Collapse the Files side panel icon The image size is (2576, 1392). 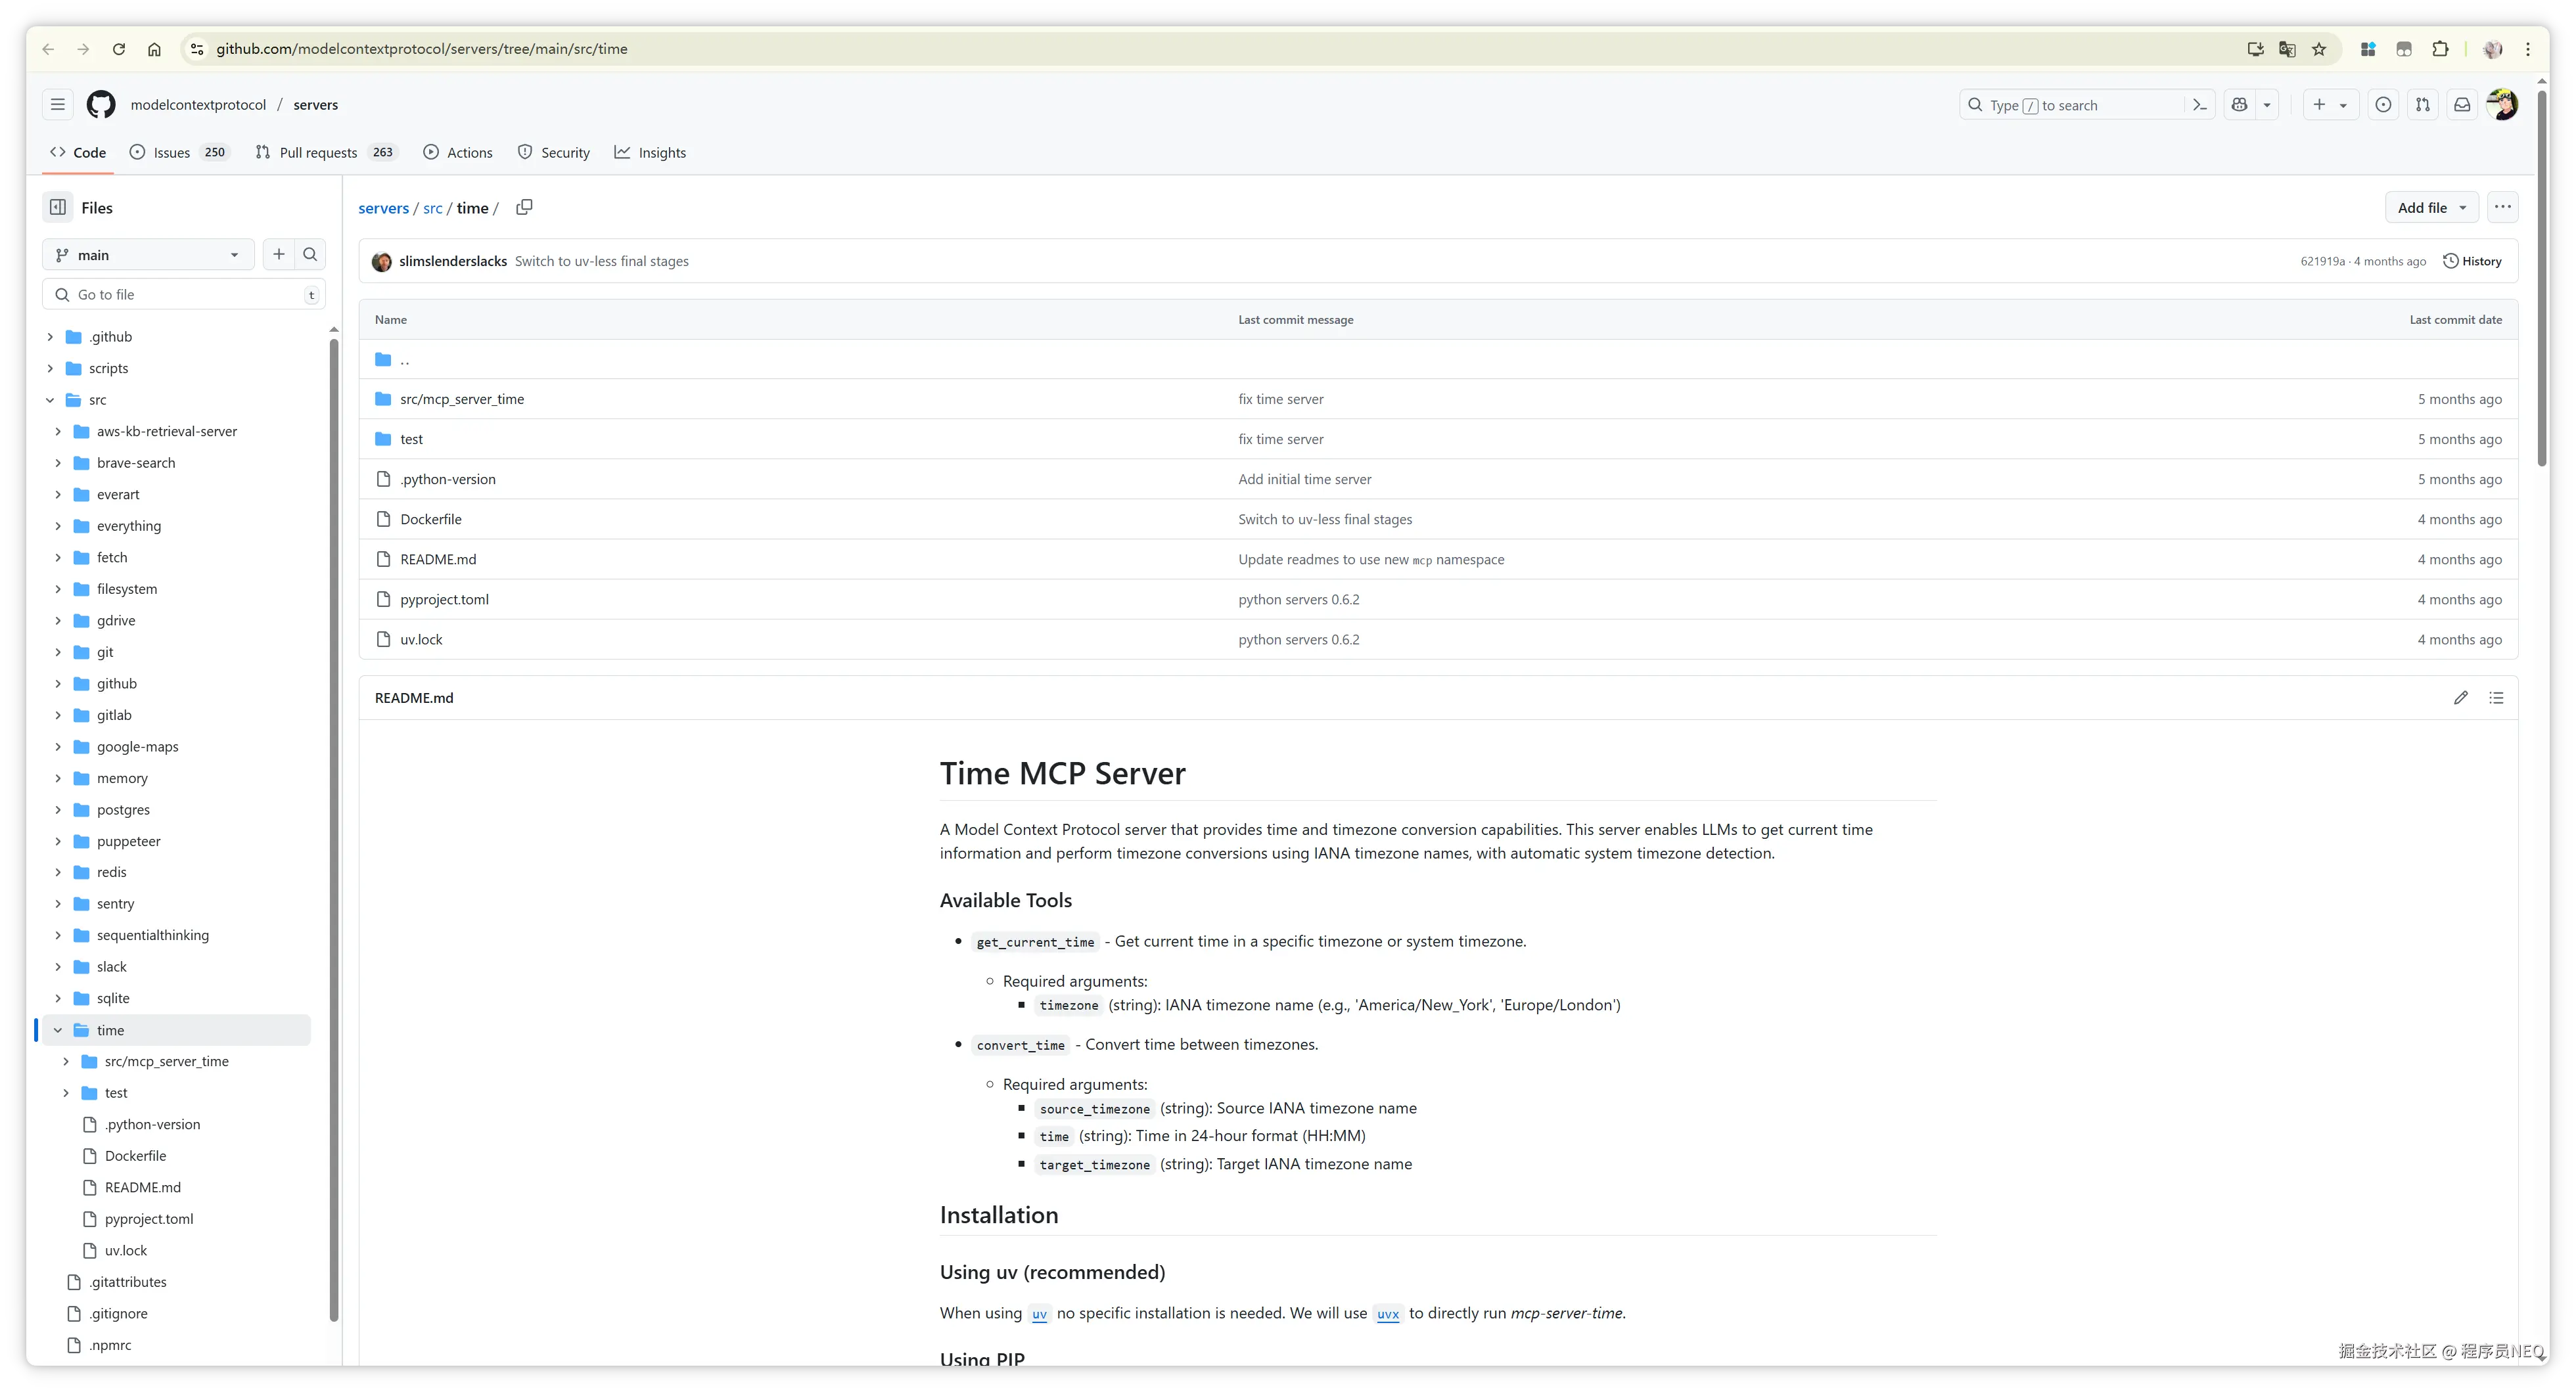[x=58, y=207]
